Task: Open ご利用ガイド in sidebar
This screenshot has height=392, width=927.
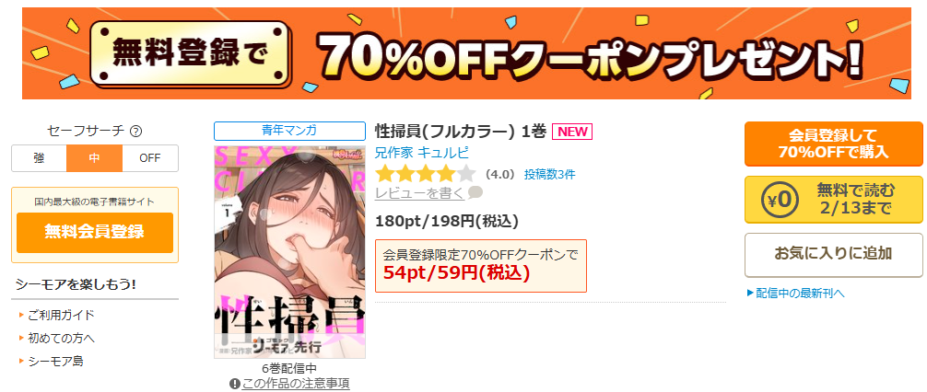Action: (x=61, y=315)
